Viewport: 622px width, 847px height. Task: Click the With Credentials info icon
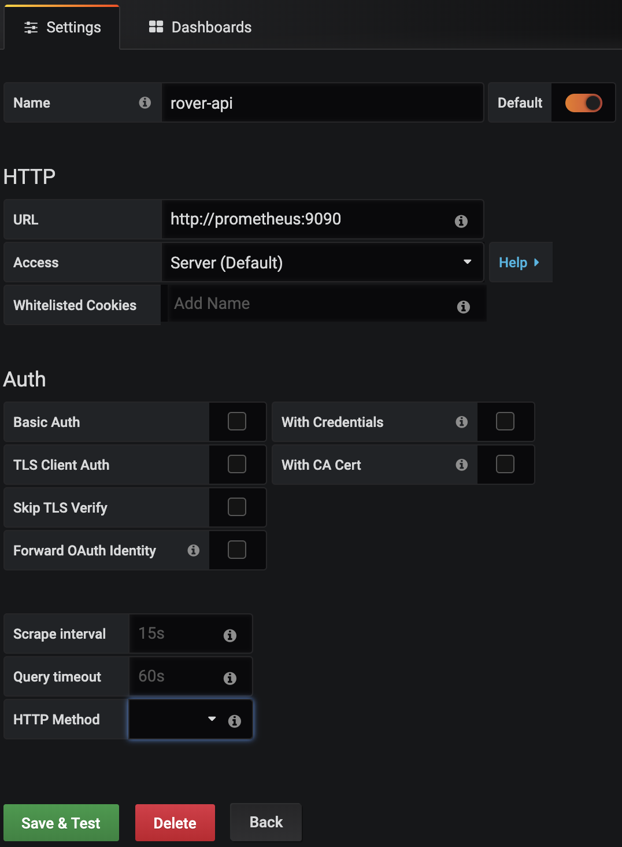point(461,422)
